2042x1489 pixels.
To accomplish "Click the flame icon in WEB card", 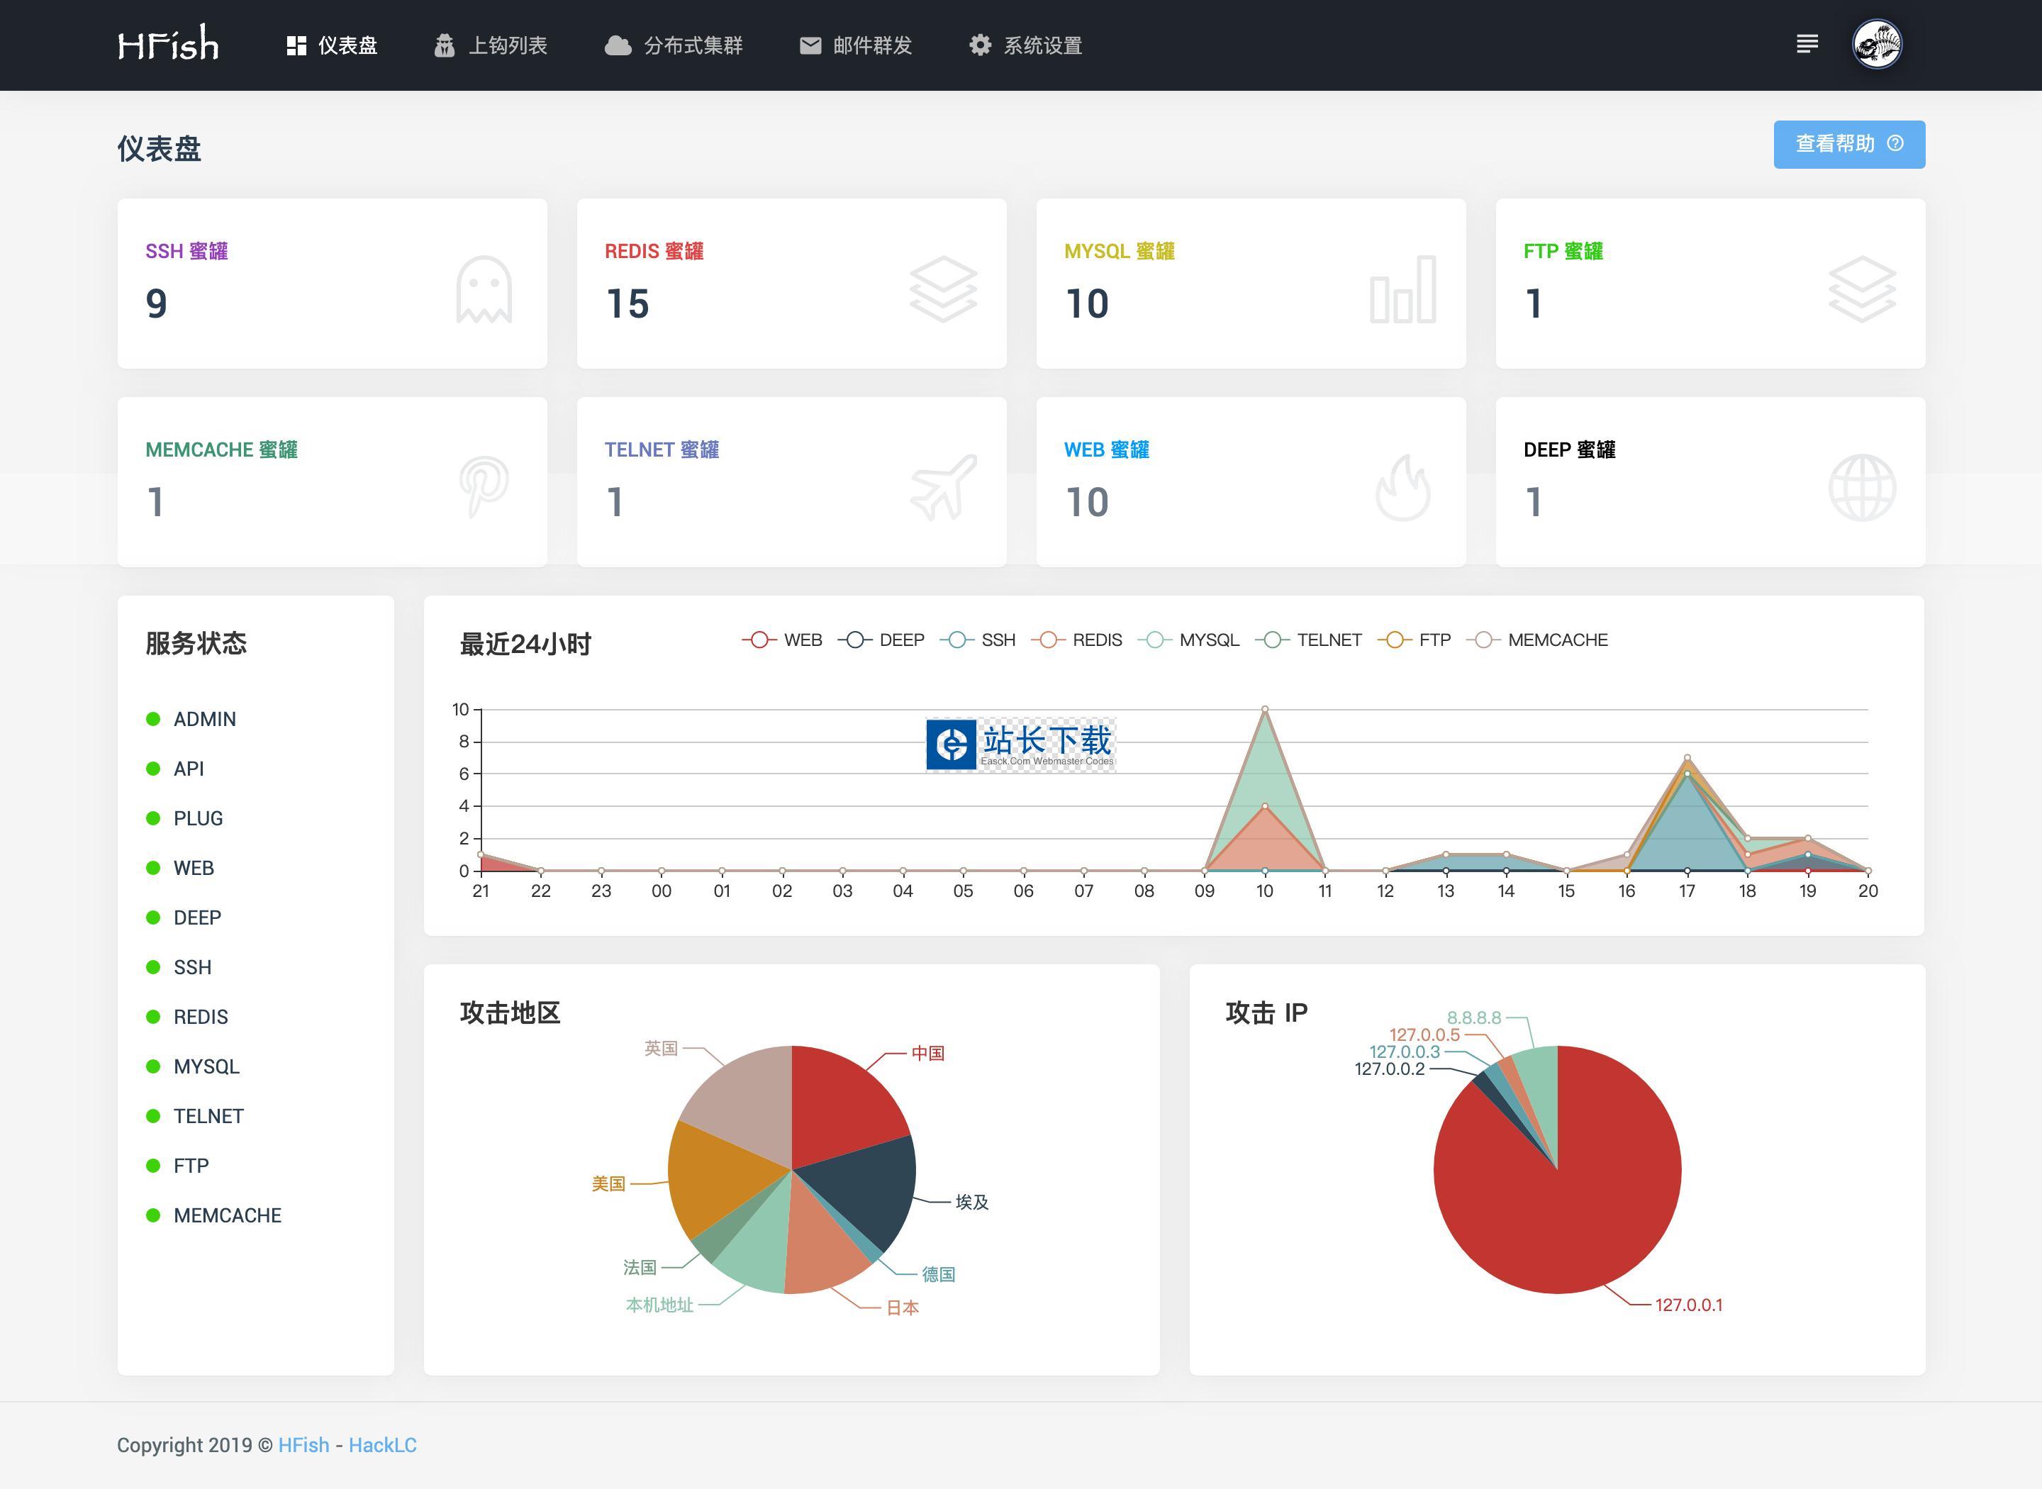I will pos(1402,488).
